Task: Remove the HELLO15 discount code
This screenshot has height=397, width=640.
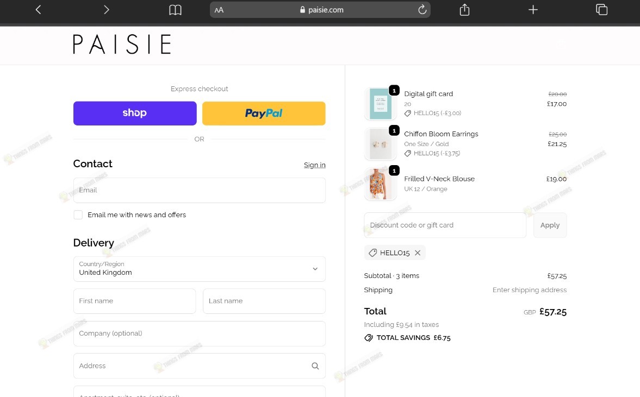Action: [x=418, y=253]
